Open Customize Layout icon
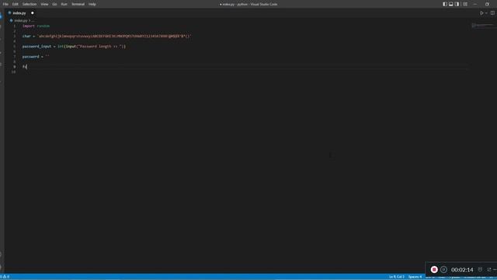 (465, 4)
